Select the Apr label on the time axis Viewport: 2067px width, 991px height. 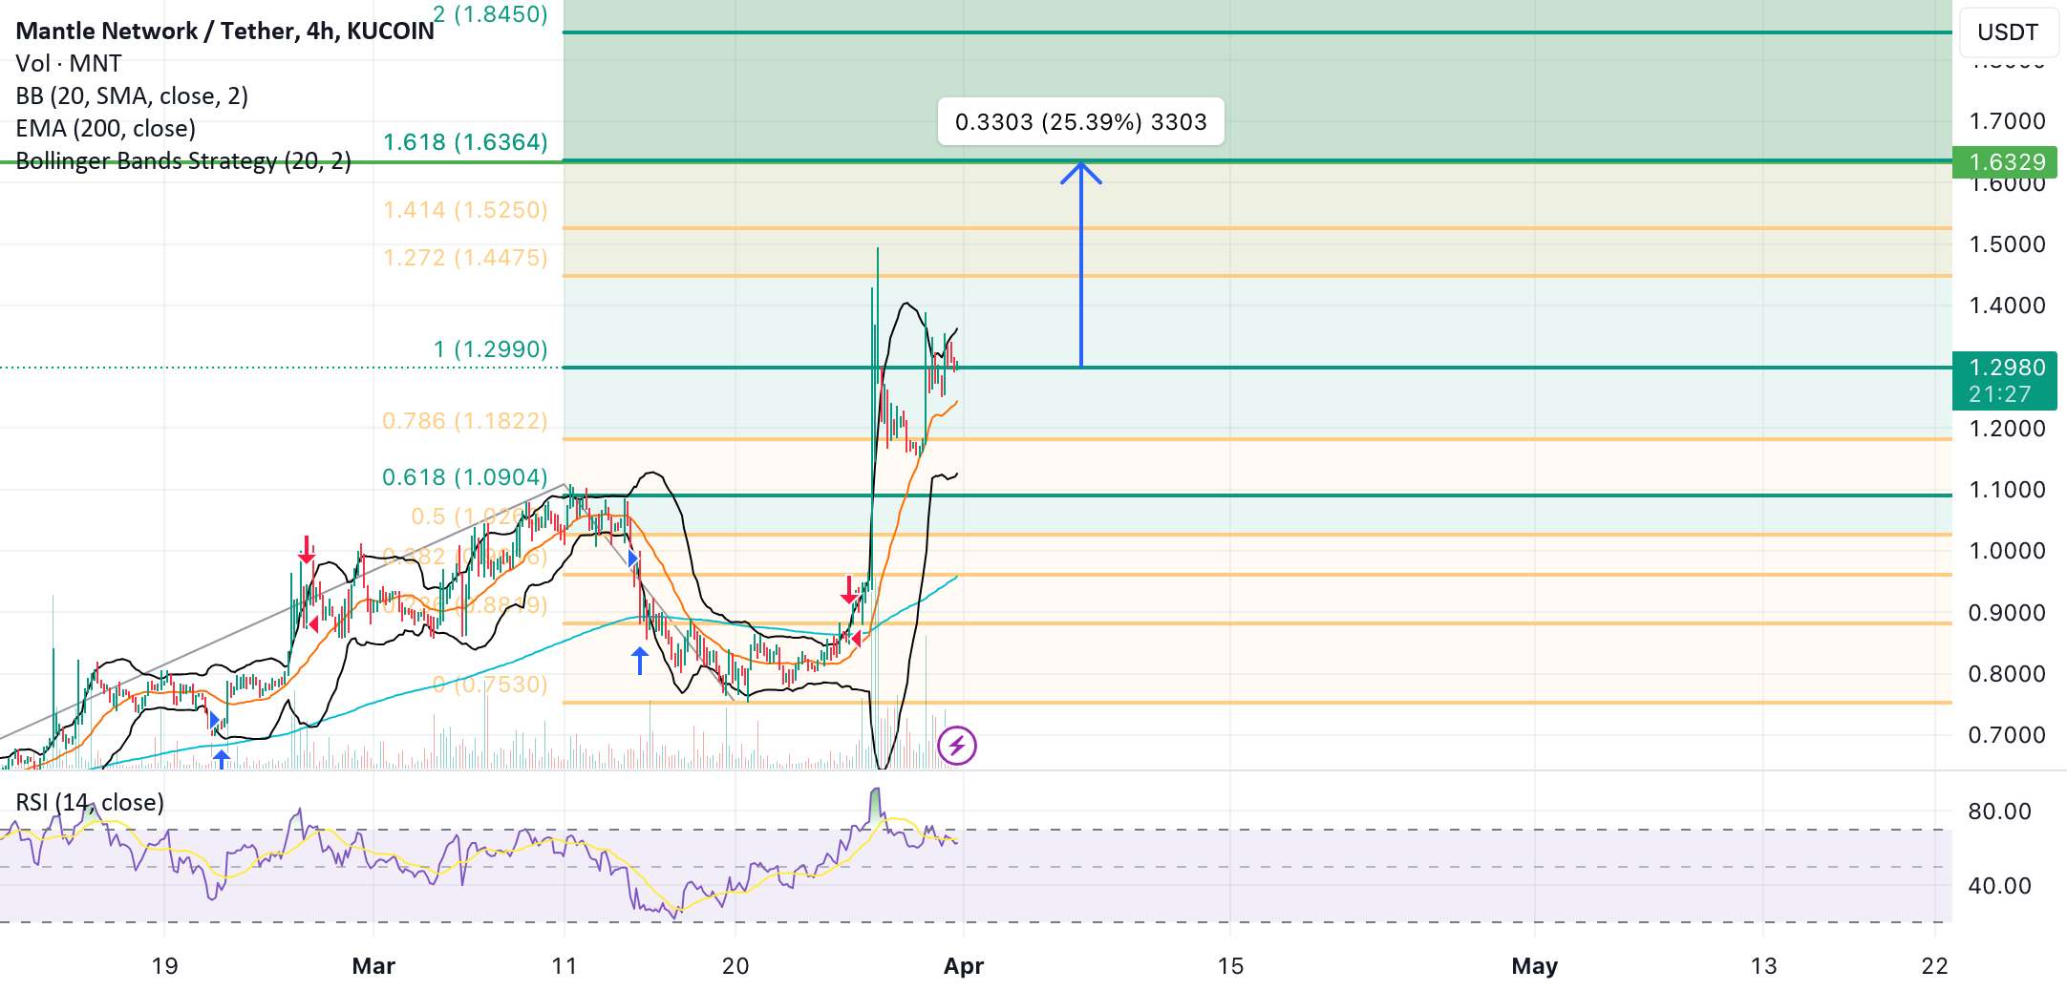[964, 966]
